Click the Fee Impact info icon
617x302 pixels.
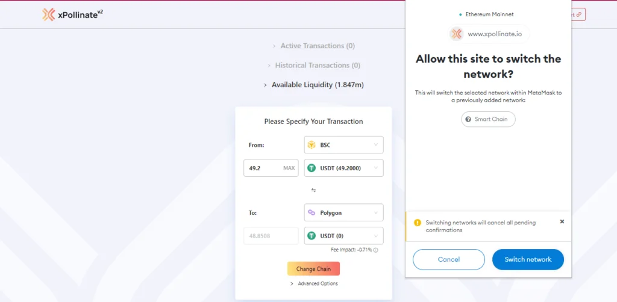[x=375, y=250]
